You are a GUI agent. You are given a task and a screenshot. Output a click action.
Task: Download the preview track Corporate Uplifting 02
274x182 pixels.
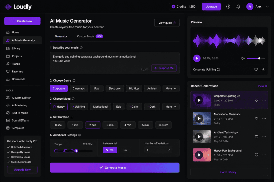pyautogui.click(x=263, y=70)
